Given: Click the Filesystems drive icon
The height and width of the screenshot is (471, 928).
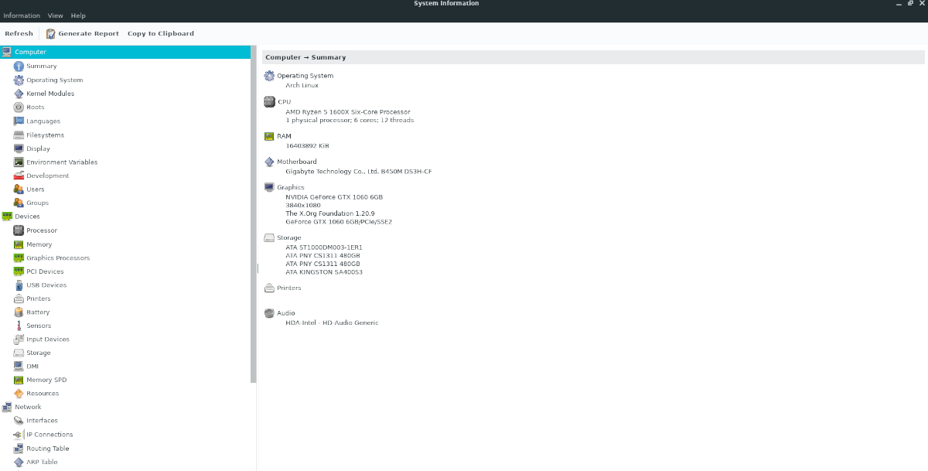Looking at the screenshot, I should point(19,135).
